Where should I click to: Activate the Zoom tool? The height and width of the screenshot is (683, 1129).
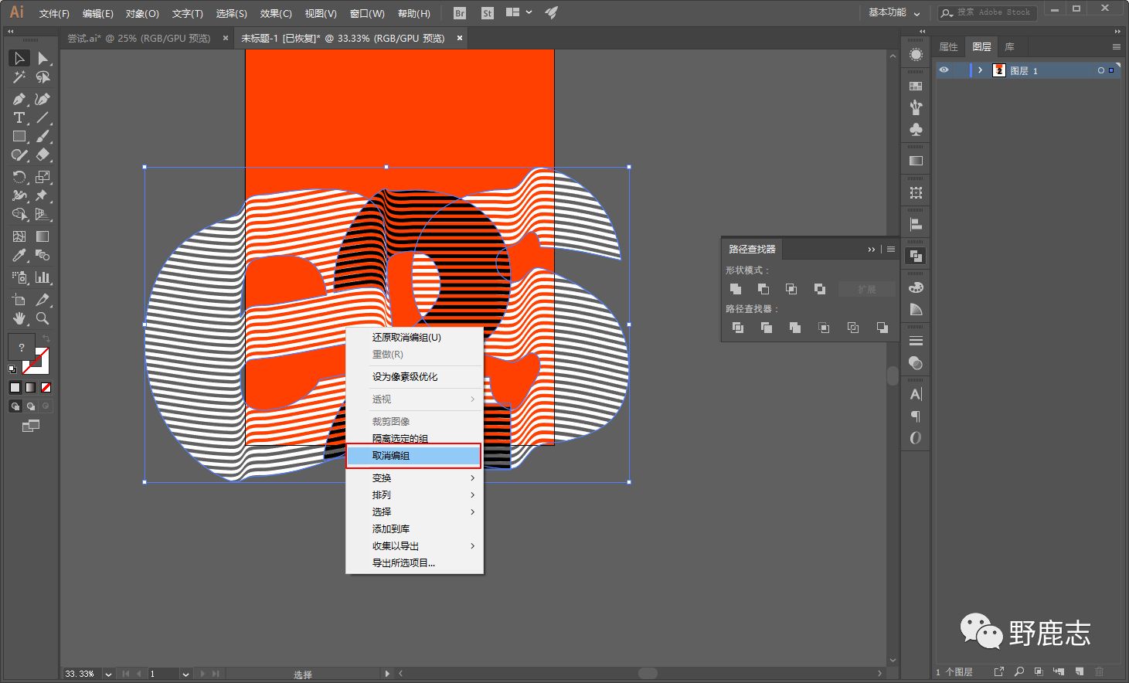point(43,318)
